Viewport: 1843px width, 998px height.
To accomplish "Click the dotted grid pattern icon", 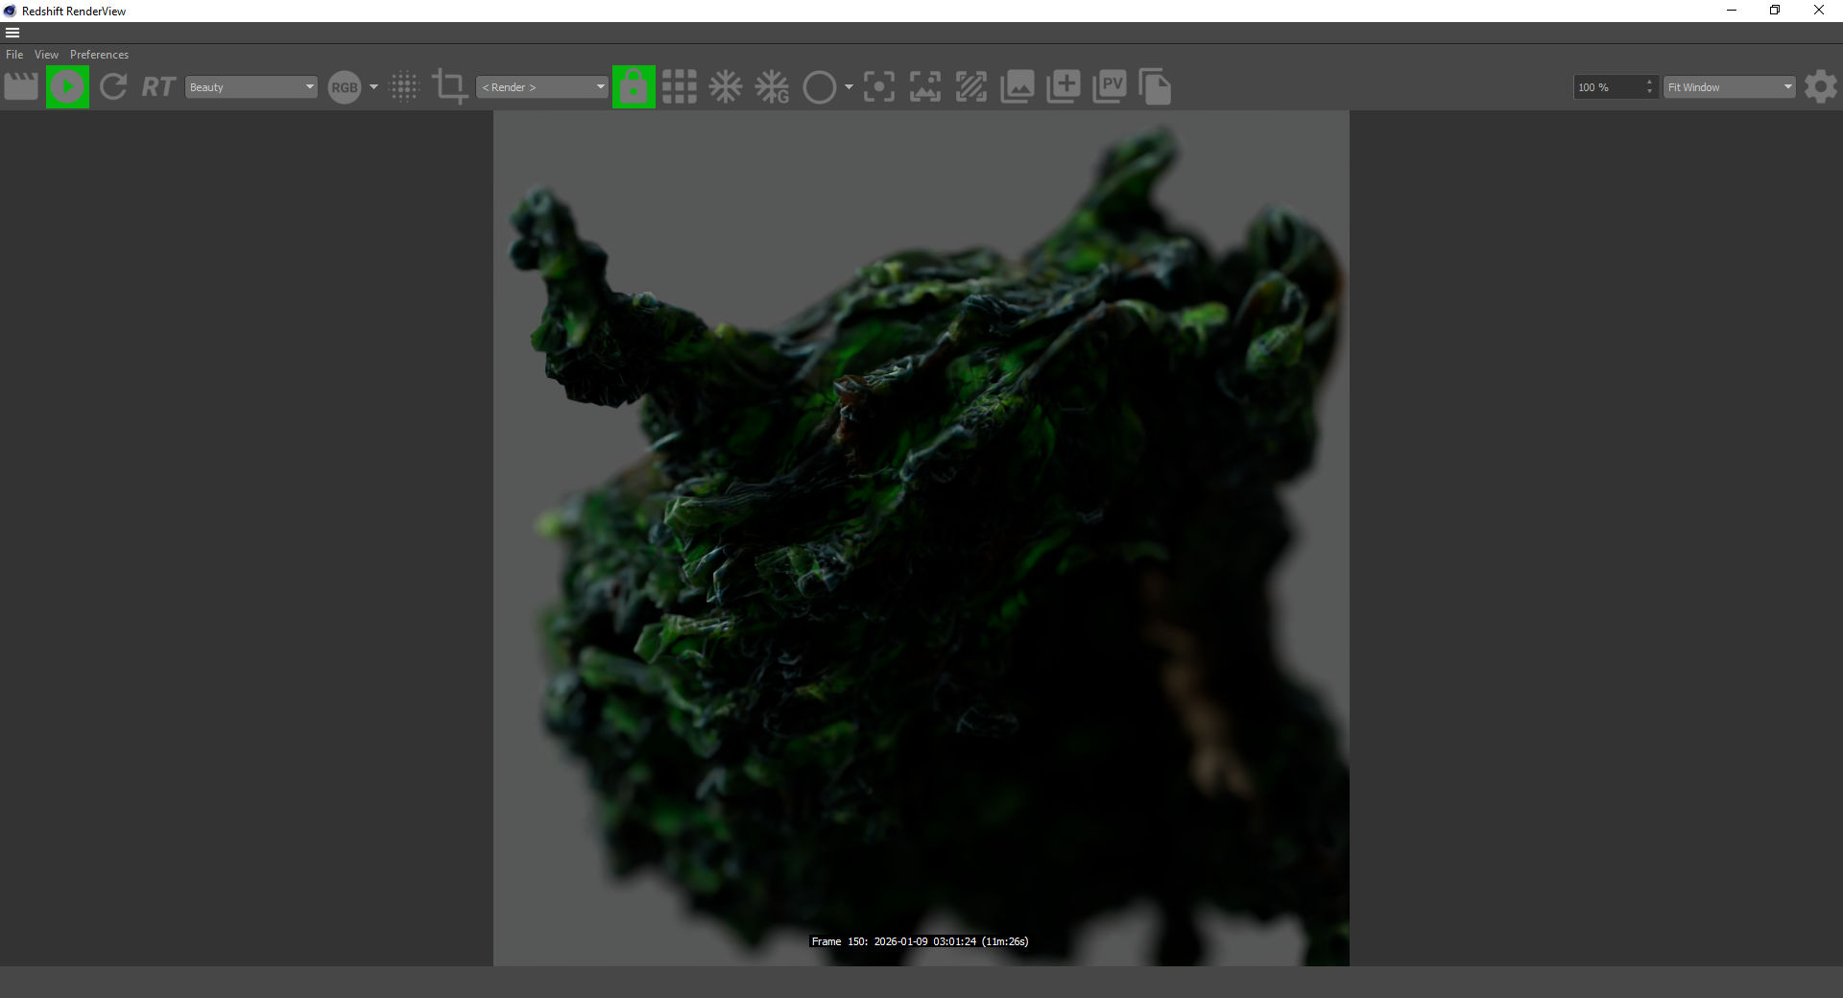I will click(405, 87).
